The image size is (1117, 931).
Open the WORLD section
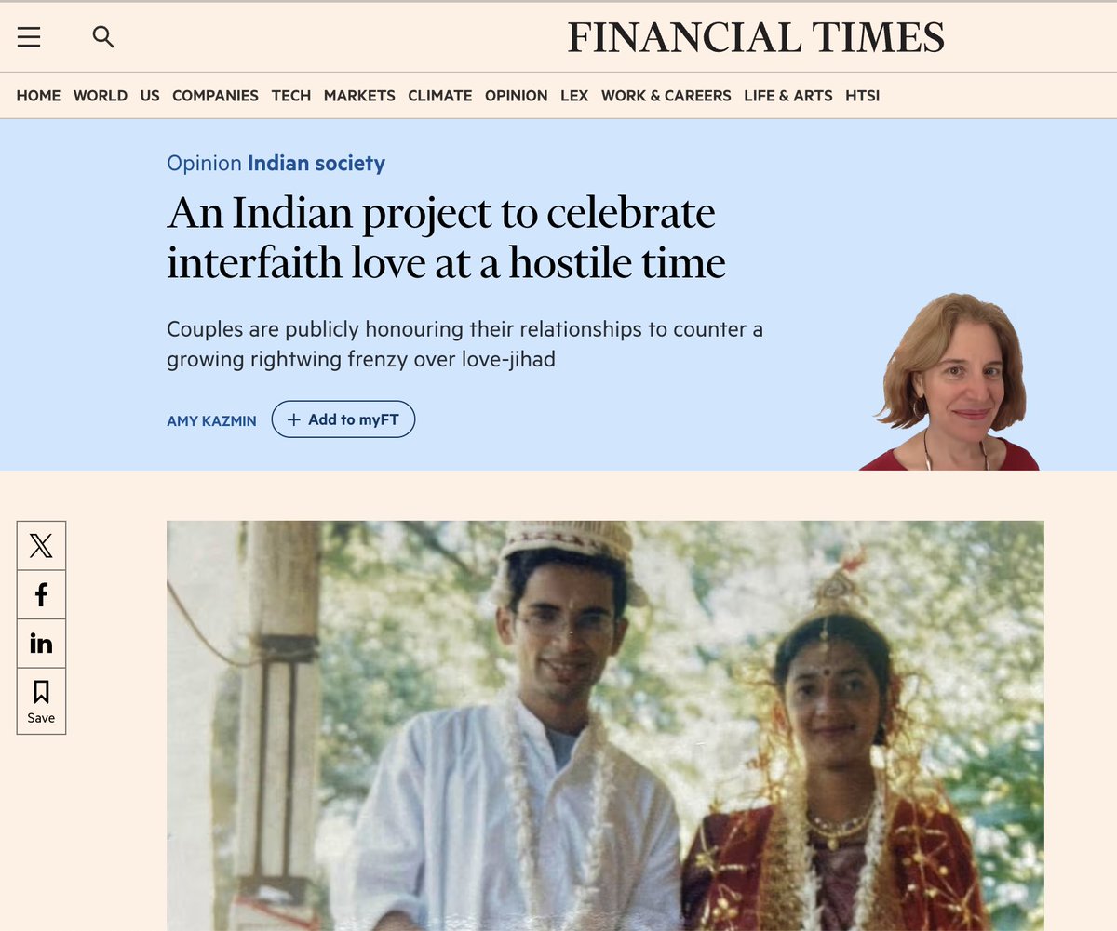pos(101,96)
